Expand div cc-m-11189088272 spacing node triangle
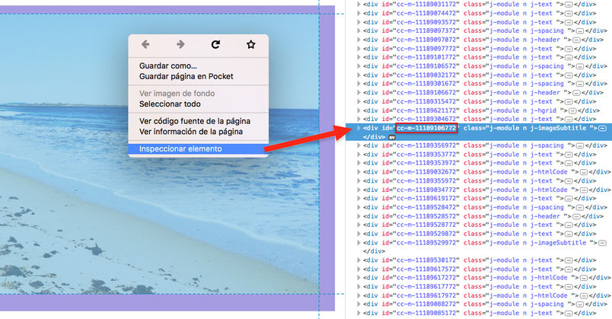The image size is (612, 319). (359, 305)
